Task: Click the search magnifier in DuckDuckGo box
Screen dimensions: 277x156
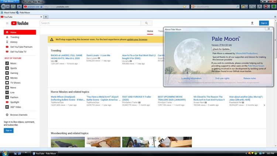Action: tap(237, 7)
